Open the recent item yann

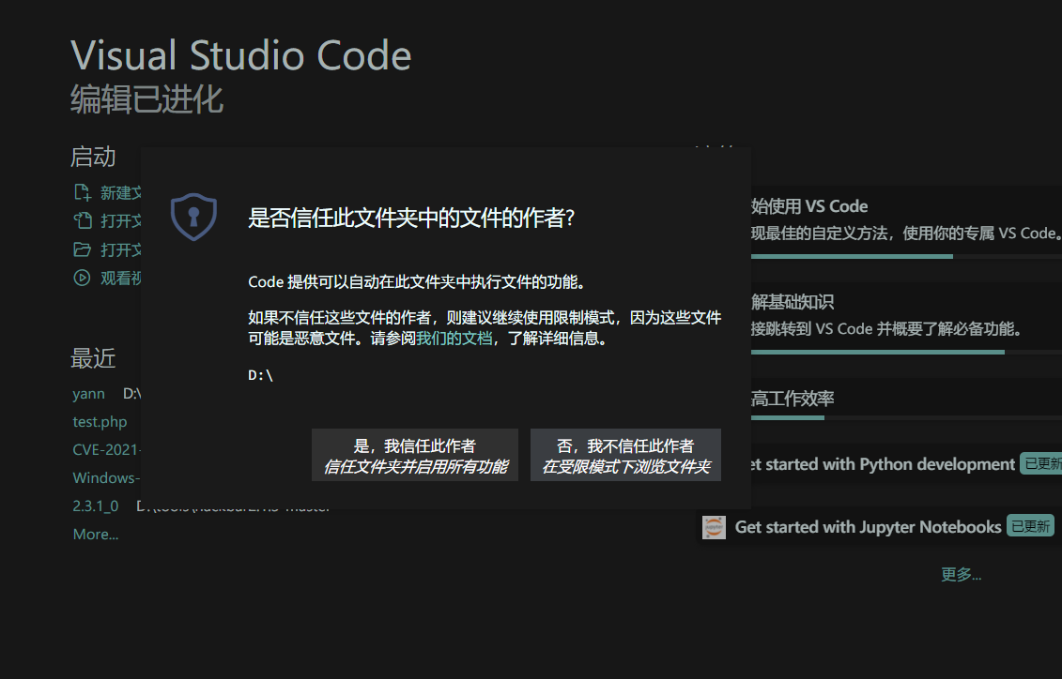[x=88, y=394]
